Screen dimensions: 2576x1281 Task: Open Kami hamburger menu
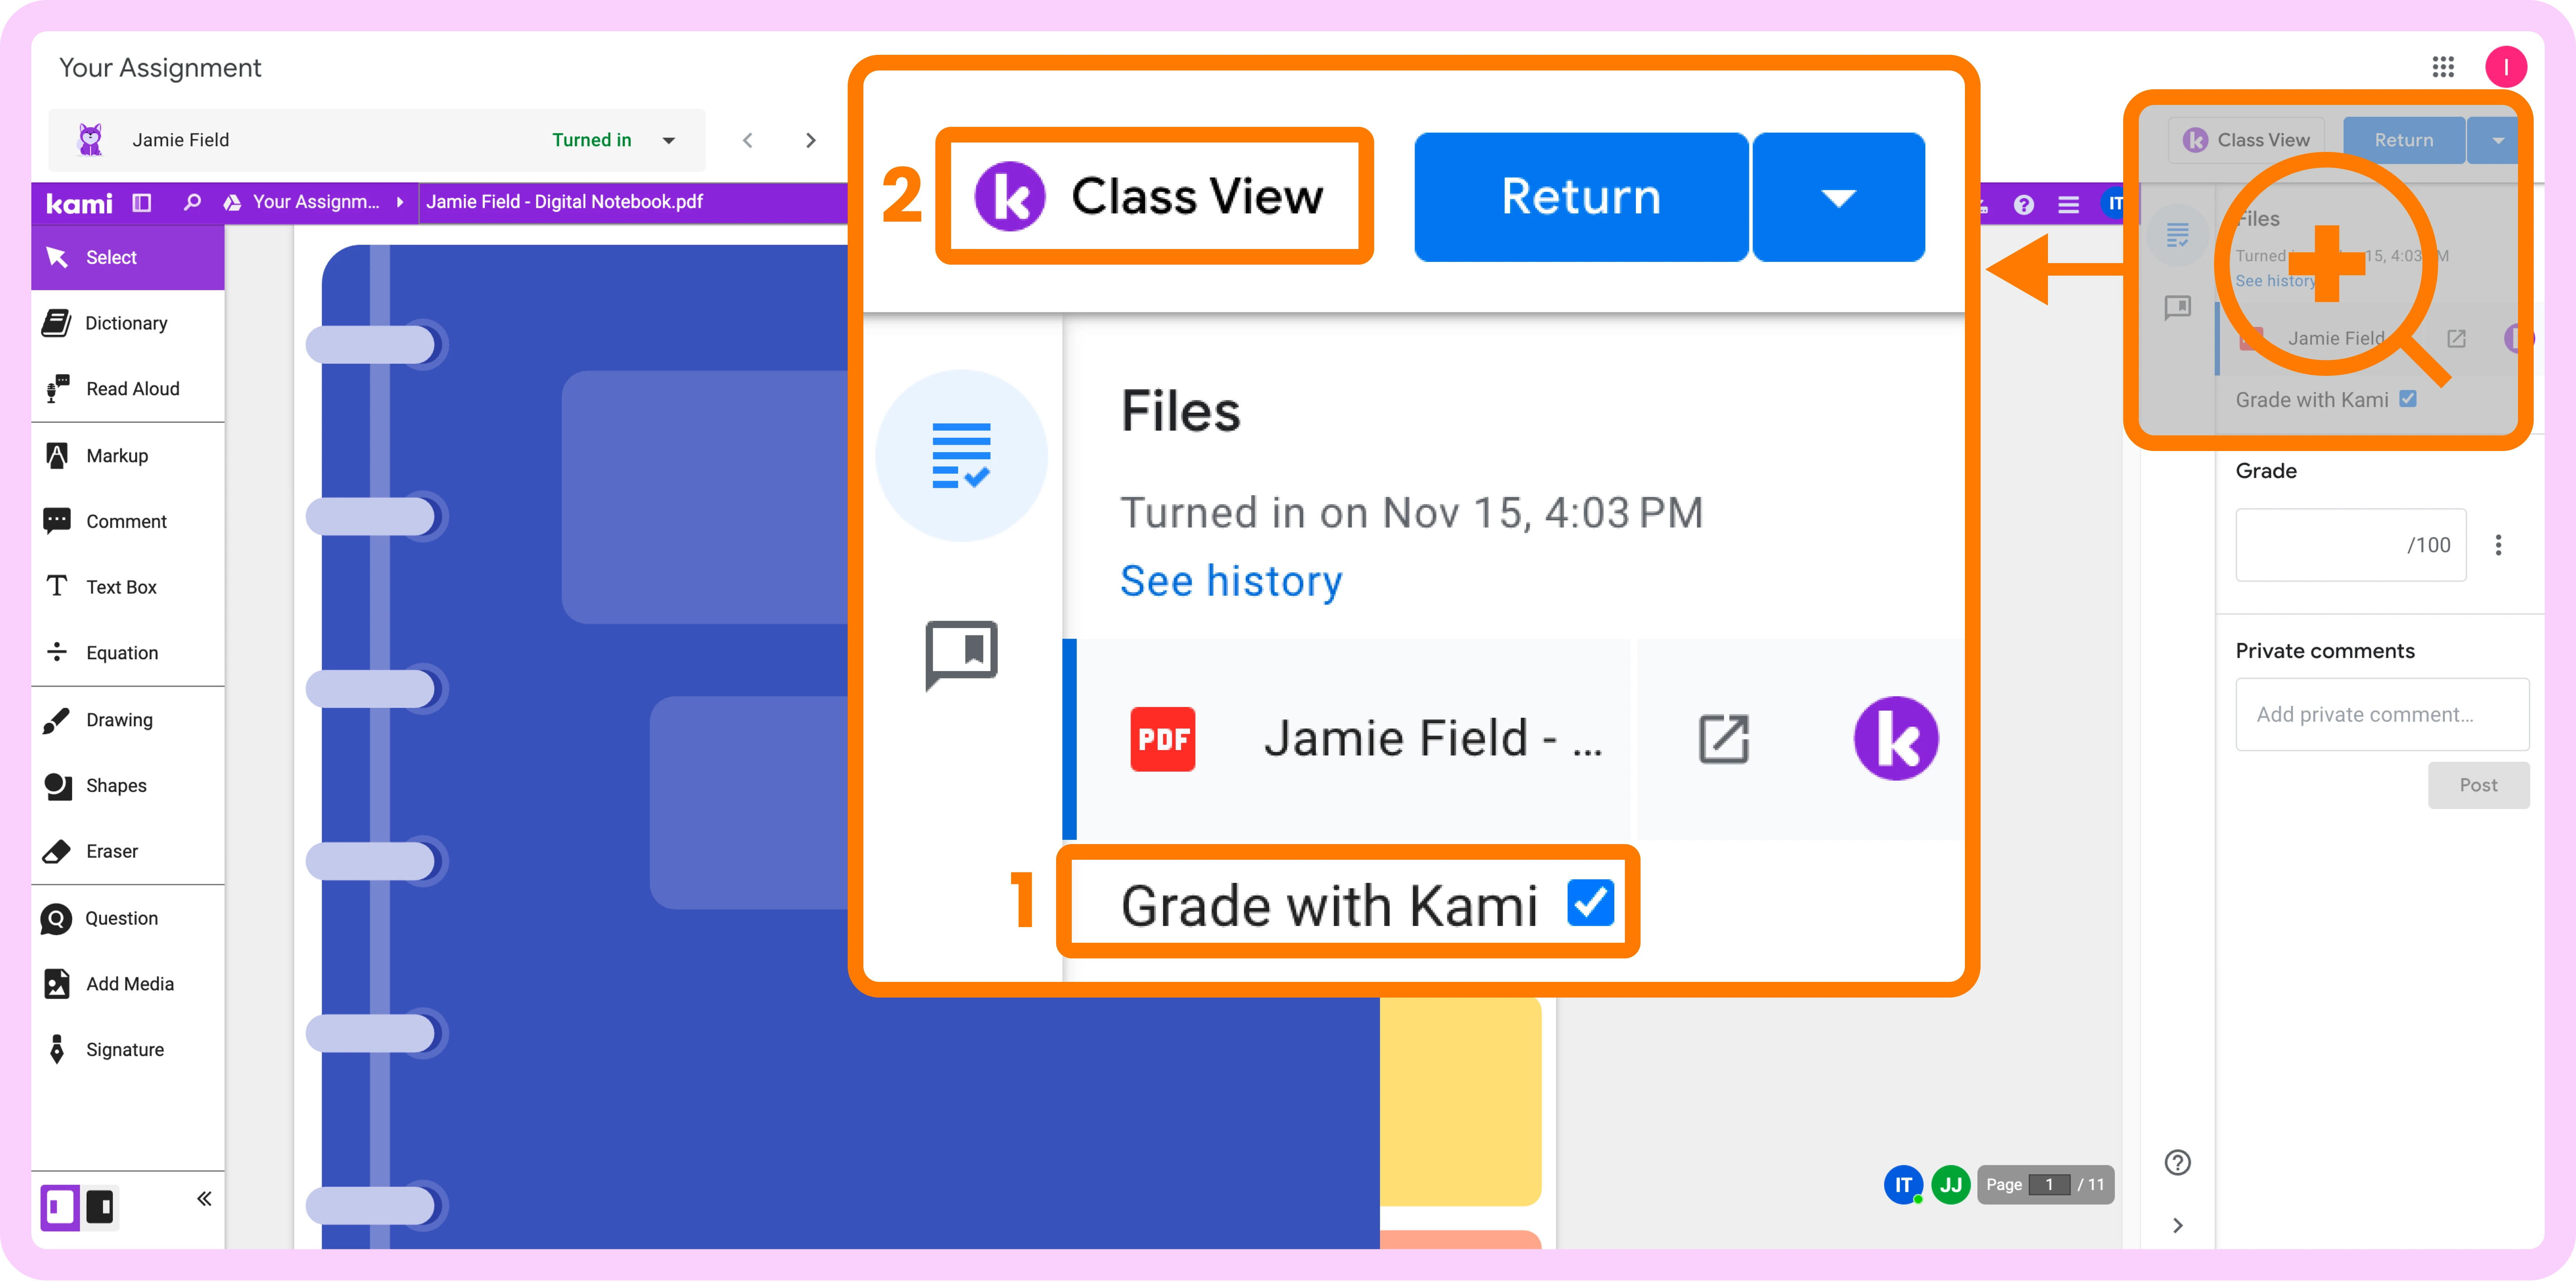[x=2069, y=204]
